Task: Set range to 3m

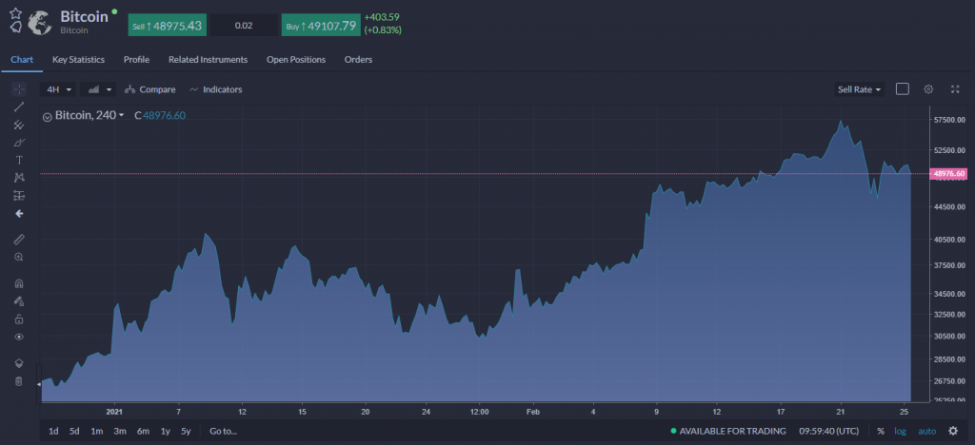Action: pyautogui.click(x=120, y=431)
